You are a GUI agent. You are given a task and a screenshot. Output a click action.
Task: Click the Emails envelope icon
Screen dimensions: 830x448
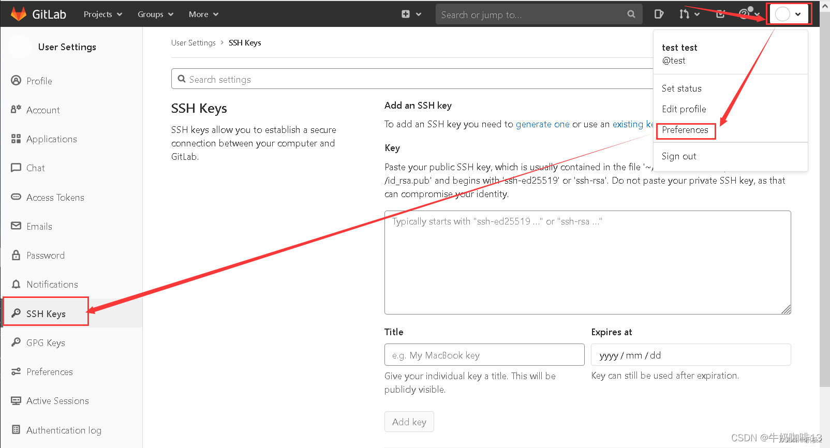tap(16, 226)
